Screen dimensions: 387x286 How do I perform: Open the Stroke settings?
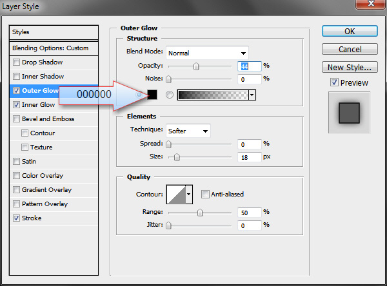click(32, 218)
